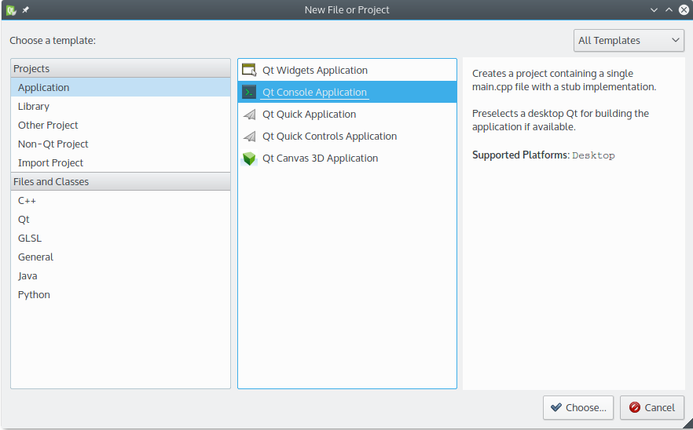693x430 pixels.
Task: Click the Qt Quick Controls Application icon
Action: (250, 136)
